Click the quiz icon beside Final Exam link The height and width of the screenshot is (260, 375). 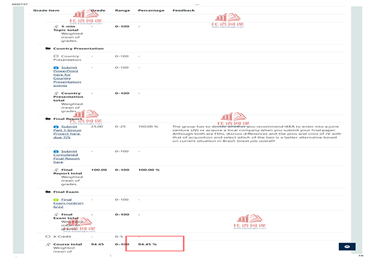point(56,200)
